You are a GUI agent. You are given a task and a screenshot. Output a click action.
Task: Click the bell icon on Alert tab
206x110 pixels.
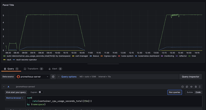tap(50, 69)
